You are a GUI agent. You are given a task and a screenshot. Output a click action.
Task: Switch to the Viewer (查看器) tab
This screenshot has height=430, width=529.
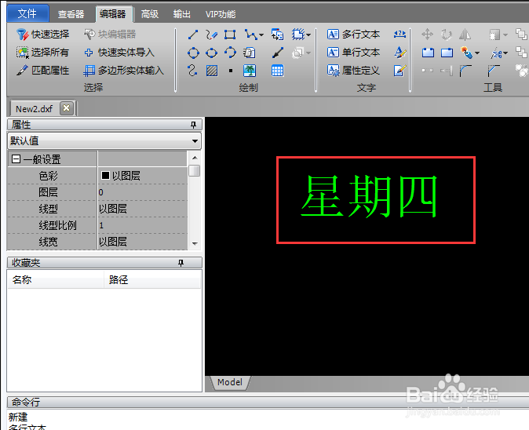click(71, 14)
